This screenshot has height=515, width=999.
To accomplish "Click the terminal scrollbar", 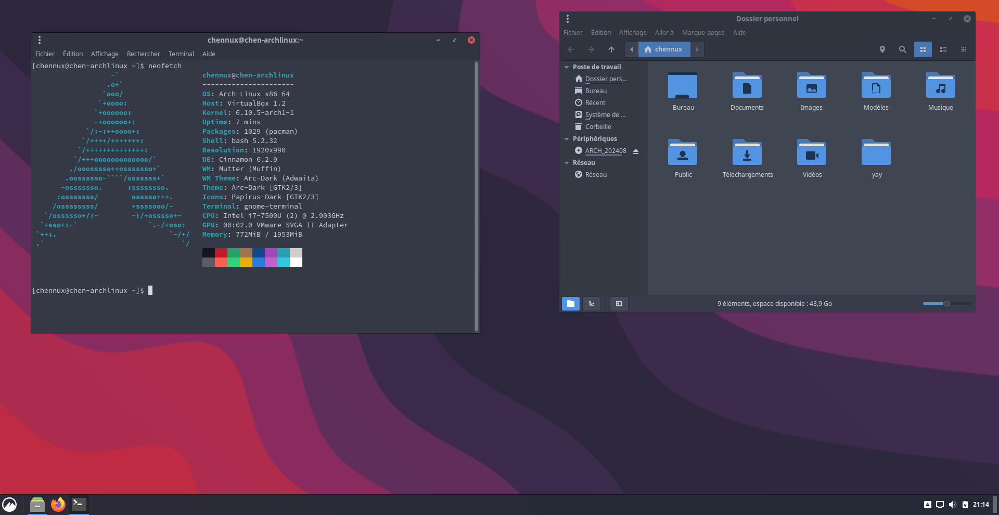I will 476,197.
